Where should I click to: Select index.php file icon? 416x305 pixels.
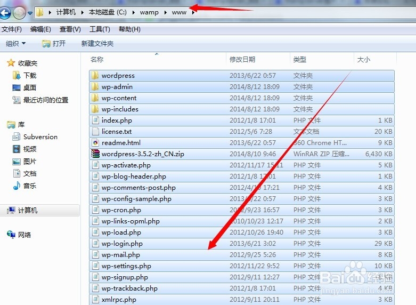click(x=95, y=121)
